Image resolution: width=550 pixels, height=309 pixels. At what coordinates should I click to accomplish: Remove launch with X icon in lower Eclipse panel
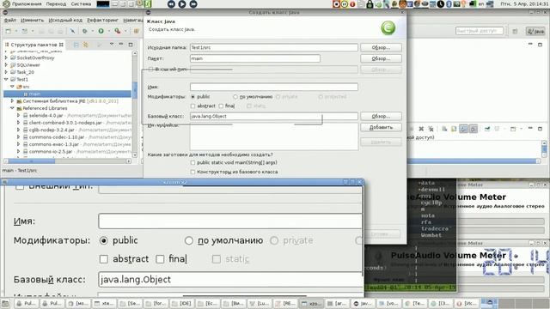click(421, 129)
